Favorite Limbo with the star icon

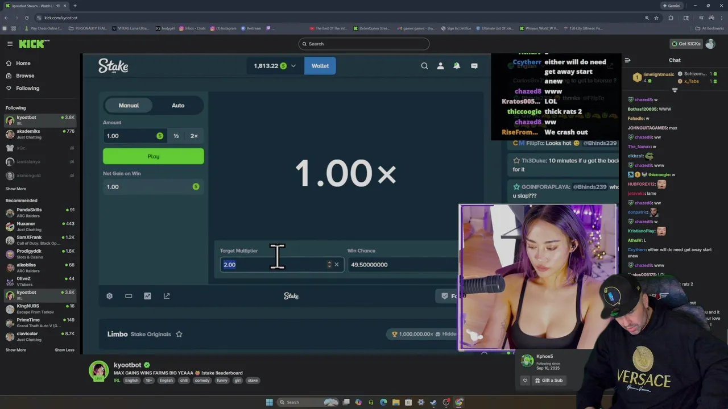tap(179, 334)
